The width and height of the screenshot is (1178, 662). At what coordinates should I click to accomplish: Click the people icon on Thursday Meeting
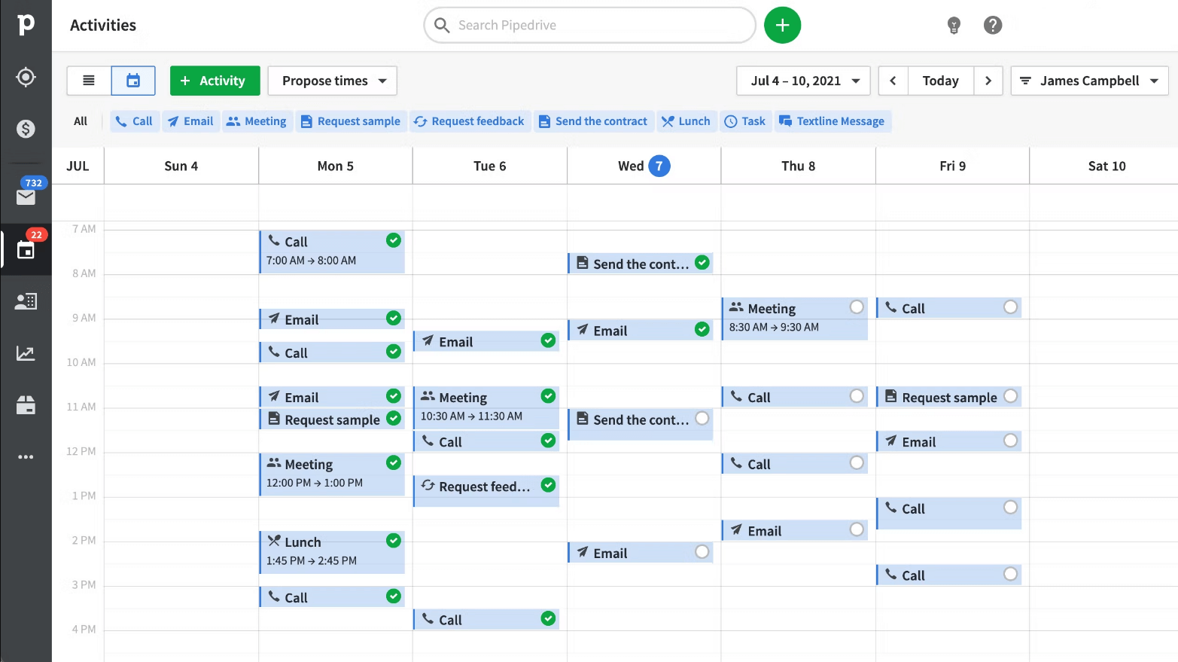click(x=736, y=307)
